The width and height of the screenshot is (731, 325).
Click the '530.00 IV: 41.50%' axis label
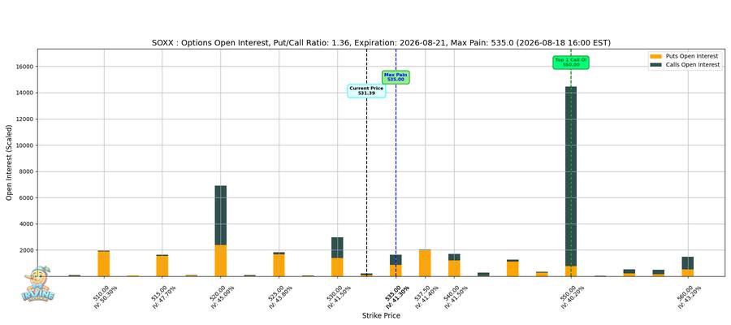[x=339, y=296]
